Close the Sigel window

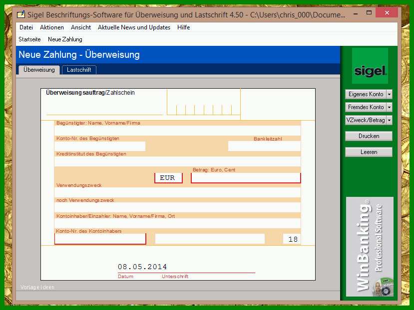tap(387, 13)
